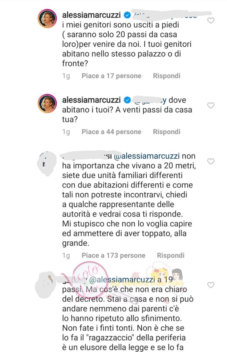This screenshot has width=227, height=352.
Task: View who liked: 'Piace a 44 persone'
Action: coord(111,132)
